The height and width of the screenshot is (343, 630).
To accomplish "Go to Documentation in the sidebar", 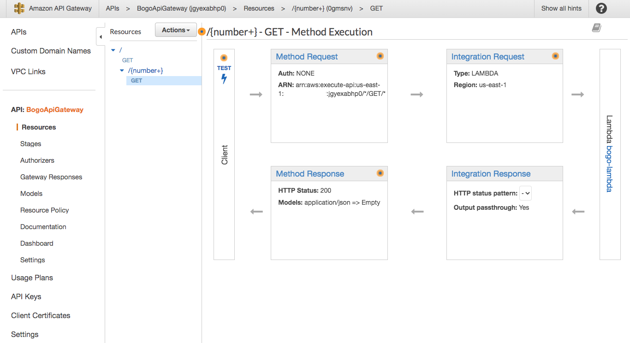I will click(x=43, y=227).
